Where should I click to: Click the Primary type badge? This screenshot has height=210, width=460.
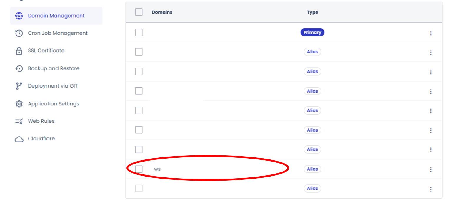tap(312, 32)
